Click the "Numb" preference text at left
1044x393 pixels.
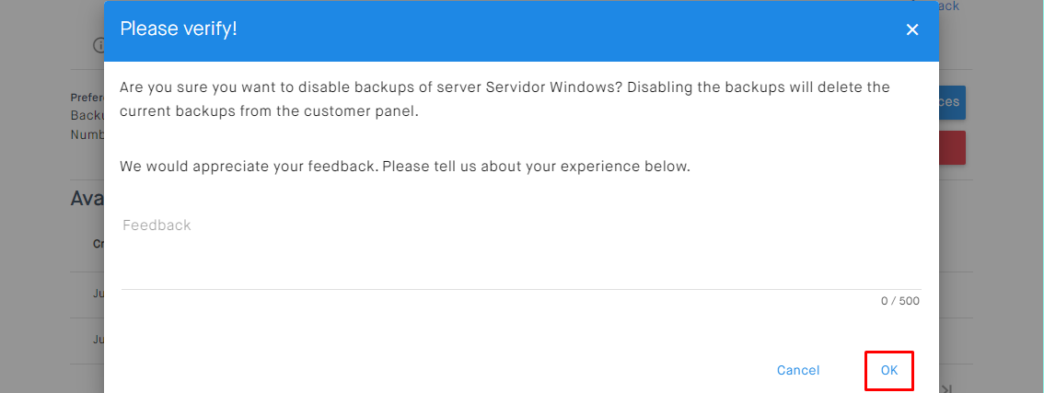87,134
